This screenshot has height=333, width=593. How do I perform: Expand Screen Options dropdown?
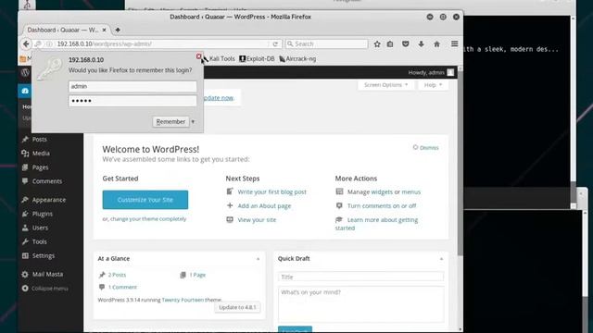pos(385,85)
